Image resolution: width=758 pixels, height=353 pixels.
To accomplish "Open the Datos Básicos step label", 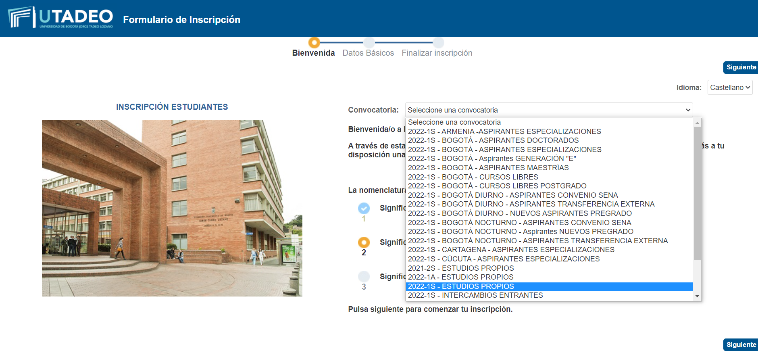I will pyautogui.click(x=368, y=53).
